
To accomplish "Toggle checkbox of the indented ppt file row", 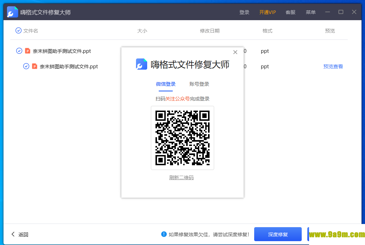I will [26, 66].
